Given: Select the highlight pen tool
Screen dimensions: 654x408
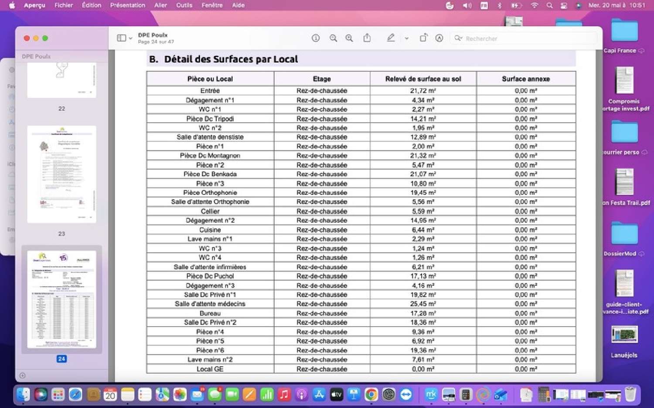Looking at the screenshot, I should point(391,38).
